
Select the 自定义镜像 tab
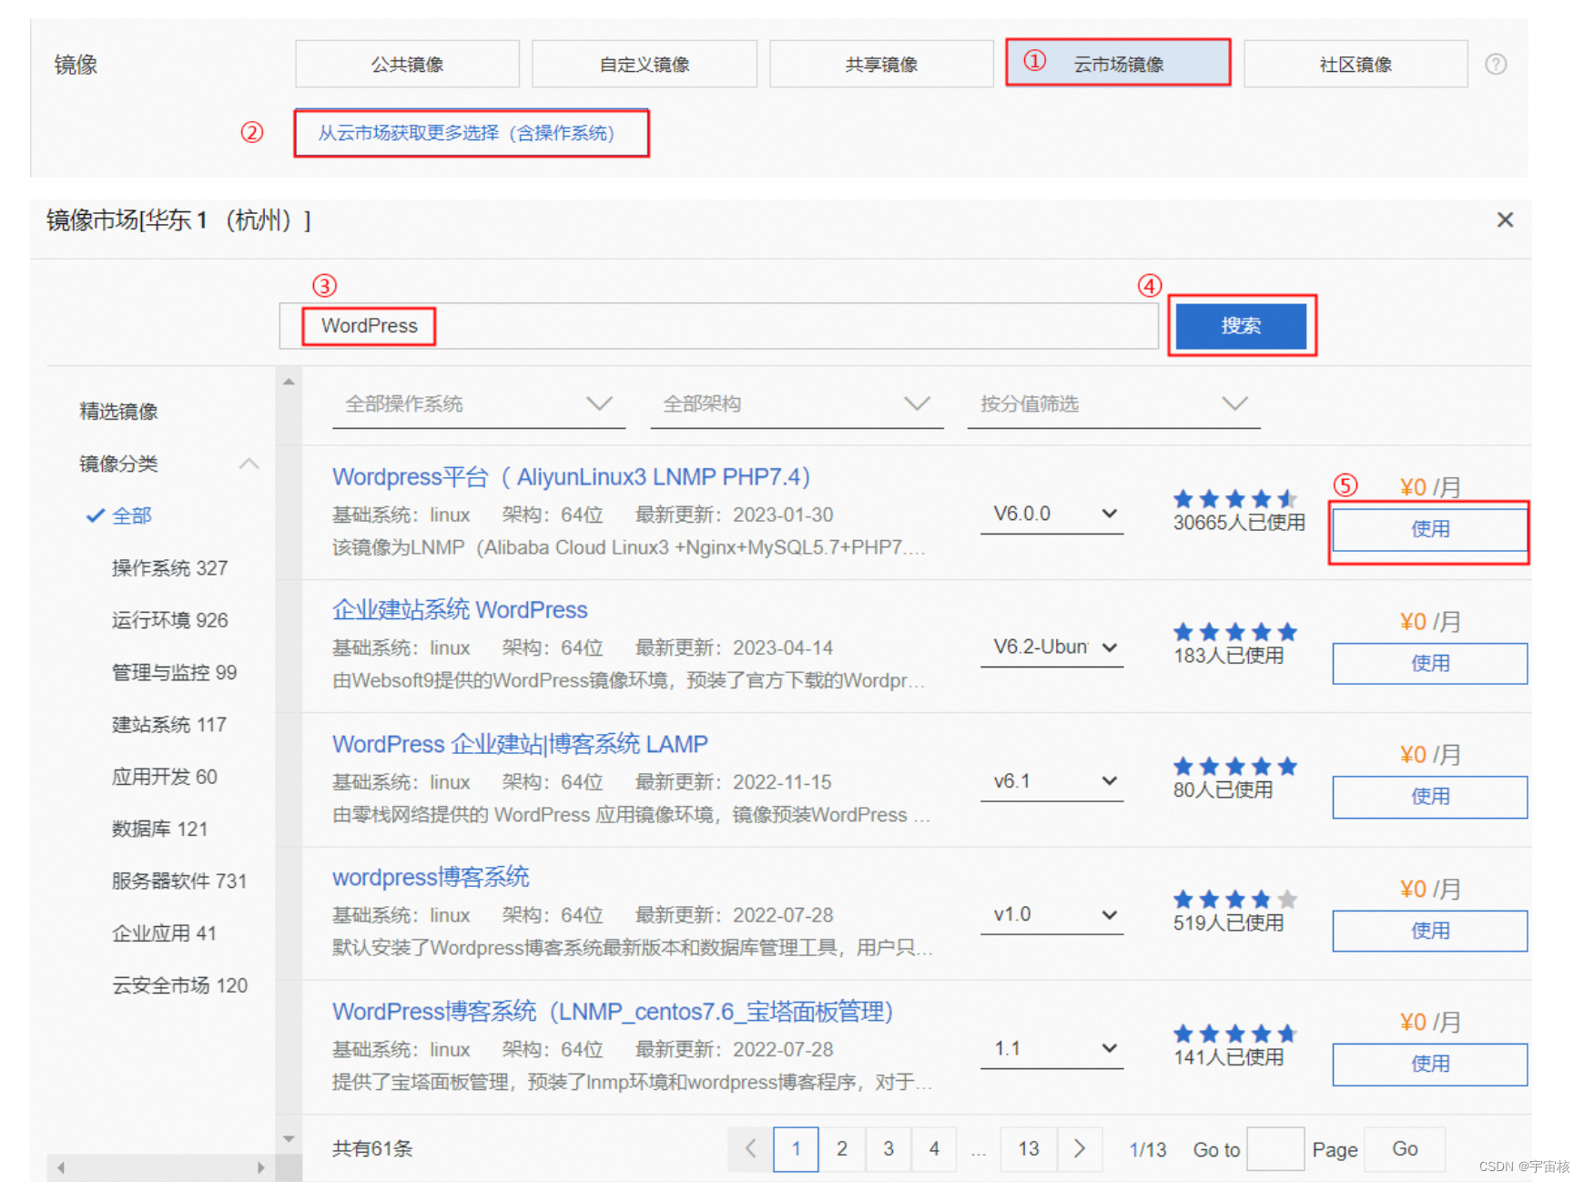click(x=645, y=64)
